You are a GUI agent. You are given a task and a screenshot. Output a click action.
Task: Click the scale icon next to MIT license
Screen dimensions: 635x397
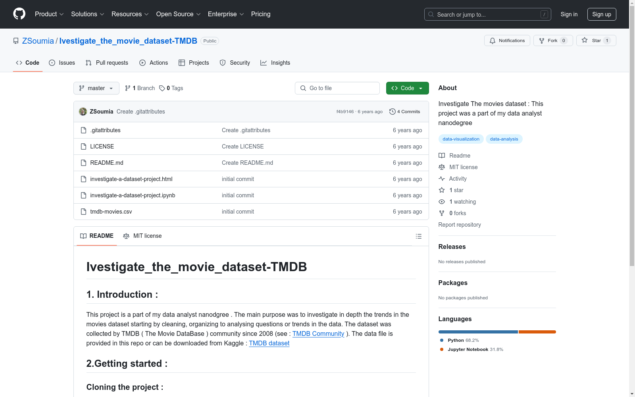click(x=442, y=167)
